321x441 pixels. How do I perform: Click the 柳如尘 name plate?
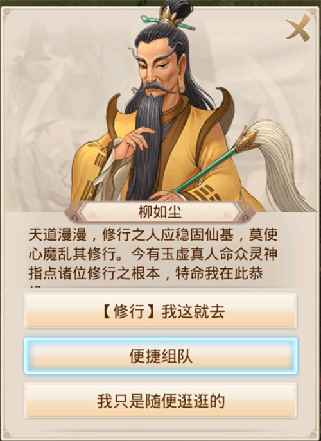point(160,212)
